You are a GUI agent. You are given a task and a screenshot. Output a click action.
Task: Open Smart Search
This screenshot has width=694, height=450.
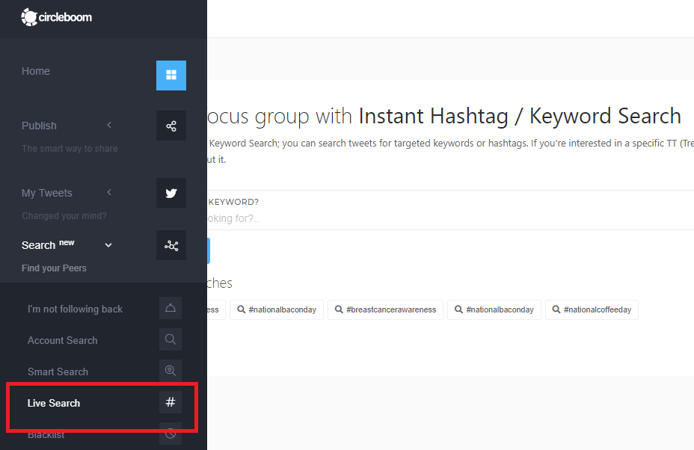(x=58, y=372)
